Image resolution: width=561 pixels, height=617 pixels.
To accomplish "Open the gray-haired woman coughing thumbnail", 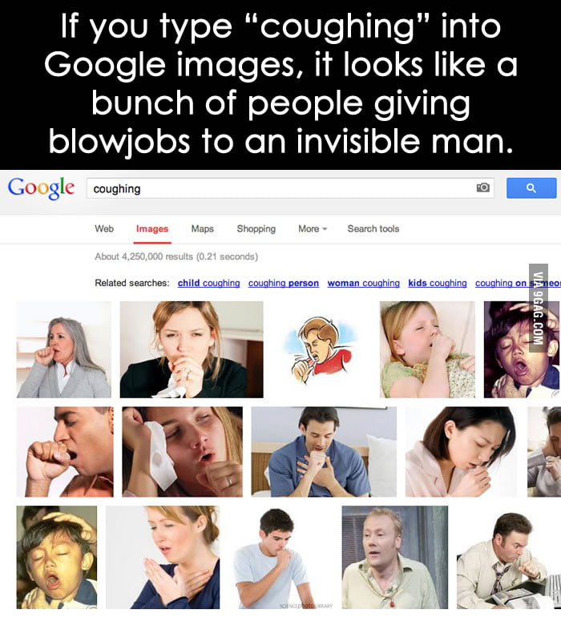I will [64, 349].
